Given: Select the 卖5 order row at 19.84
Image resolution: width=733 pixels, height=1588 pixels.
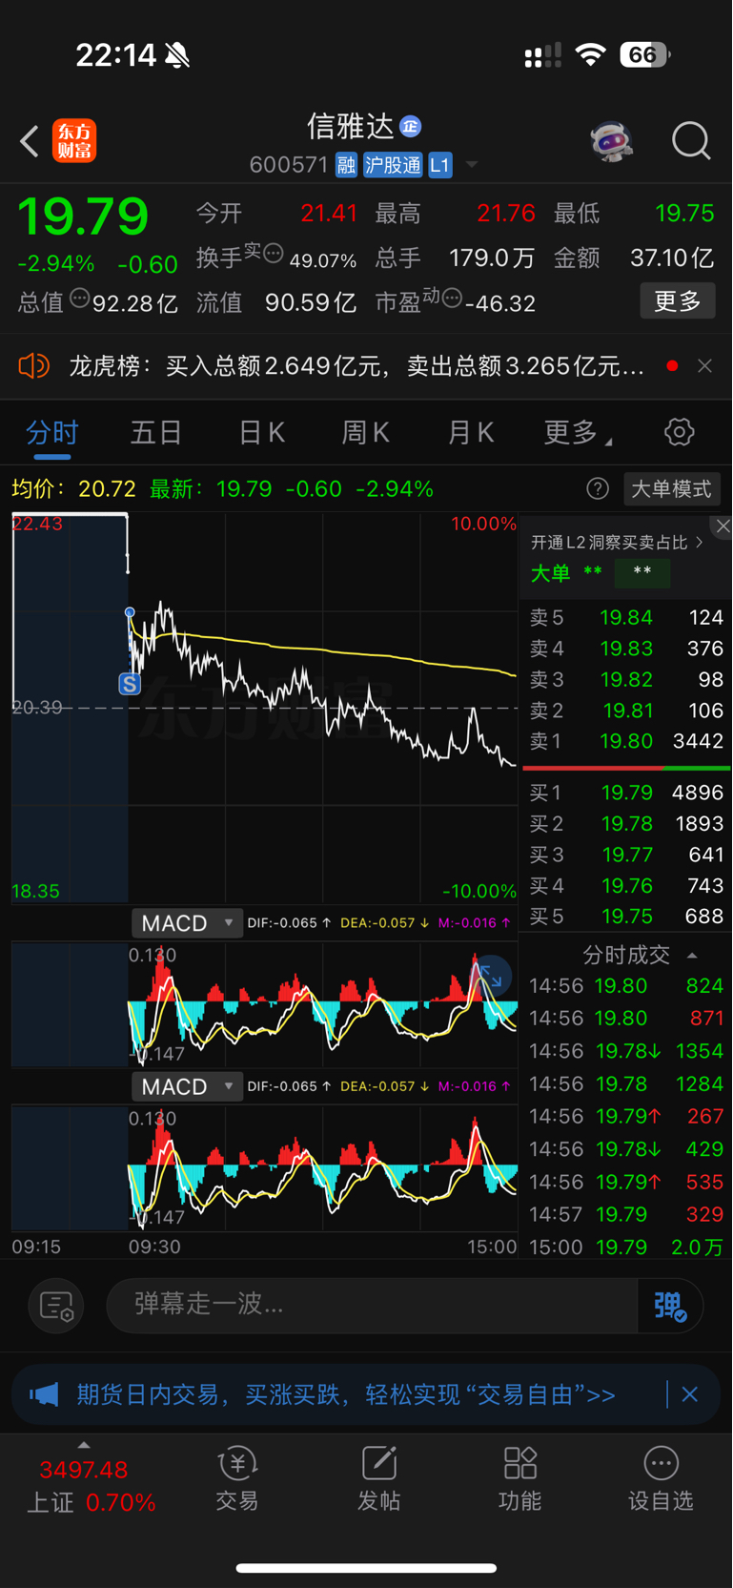Looking at the screenshot, I should tap(626, 617).
